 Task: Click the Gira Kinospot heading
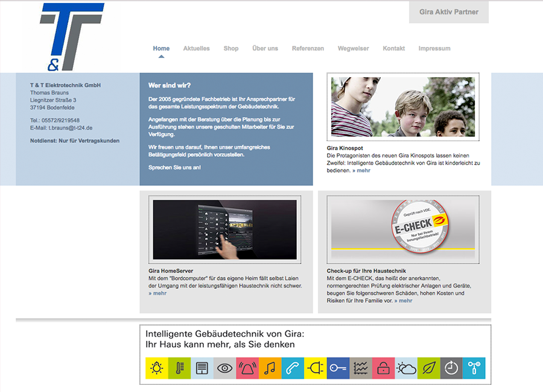[345, 148]
